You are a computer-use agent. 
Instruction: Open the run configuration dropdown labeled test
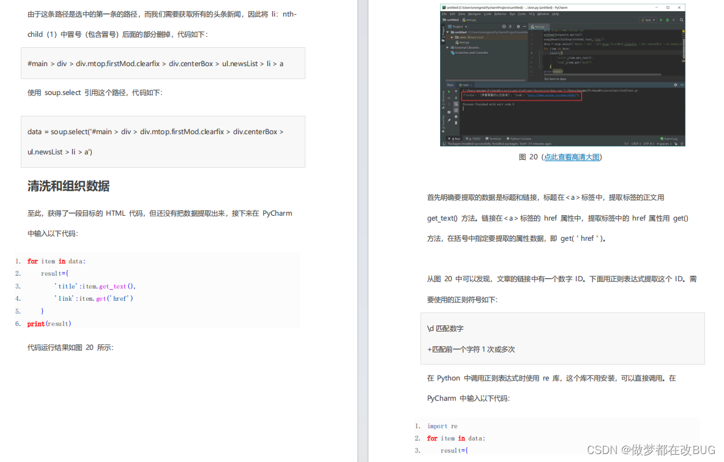pyautogui.click(x=647, y=20)
